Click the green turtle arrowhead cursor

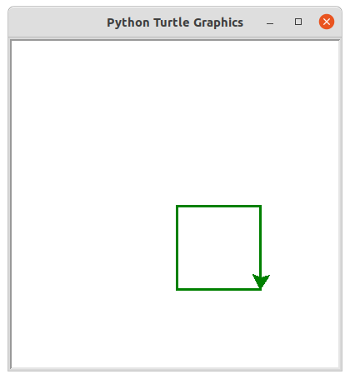pyautogui.click(x=261, y=282)
